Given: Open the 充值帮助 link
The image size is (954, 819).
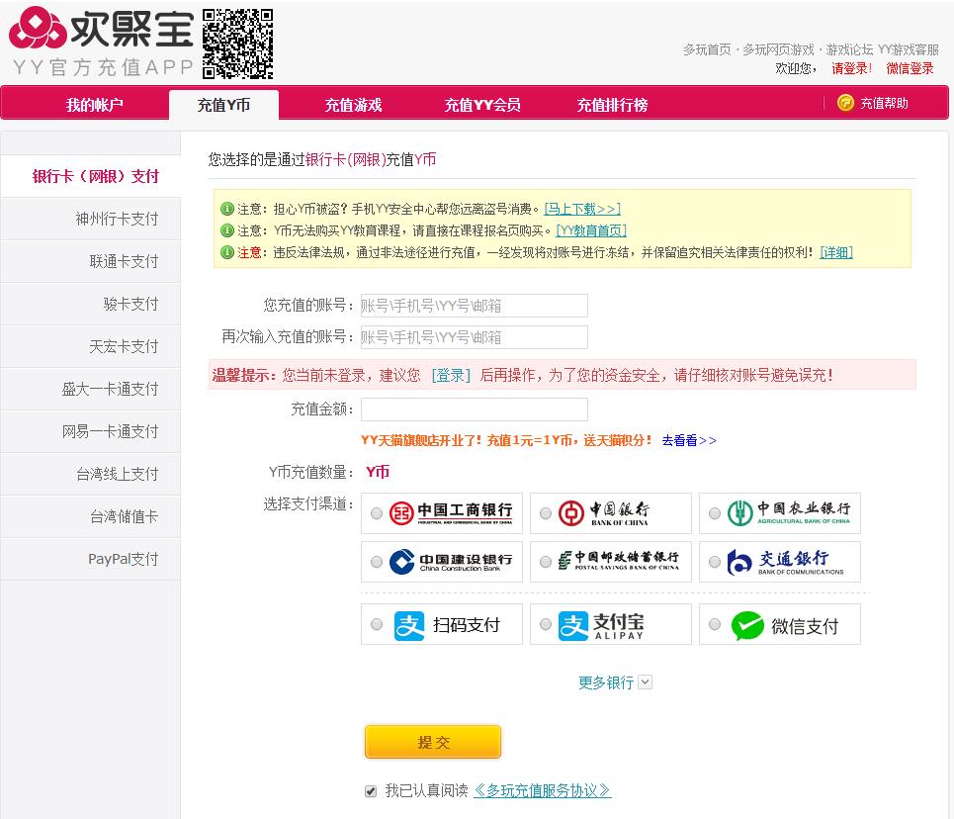Looking at the screenshot, I should click(884, 103).
